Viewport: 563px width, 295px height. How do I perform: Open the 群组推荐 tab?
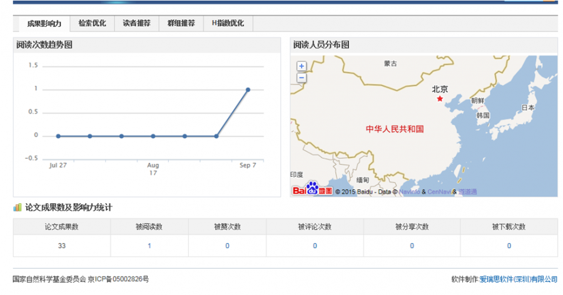click(181, 23)
